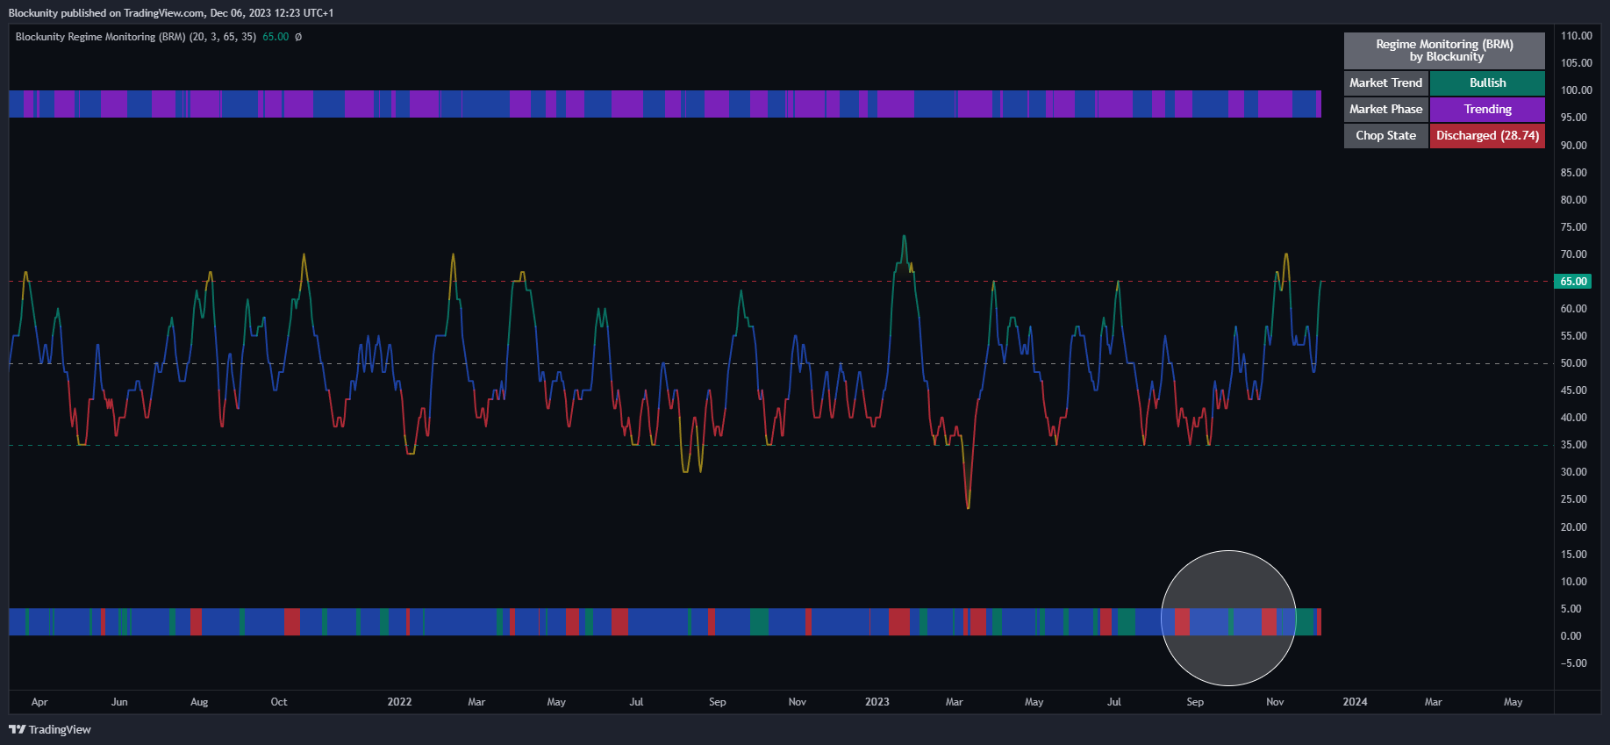Screen dimensions: 1610x745
Task: Click the 100.00 scale label
Action: 1576,90
